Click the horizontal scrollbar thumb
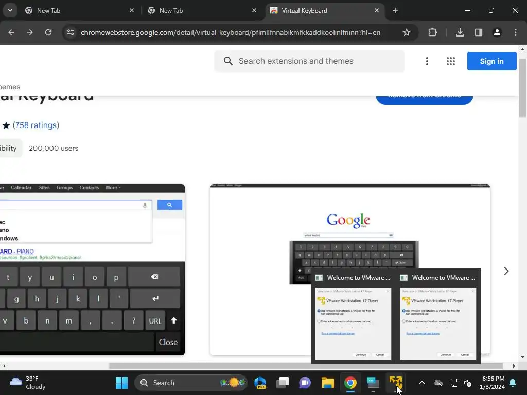 coord(305,366)
